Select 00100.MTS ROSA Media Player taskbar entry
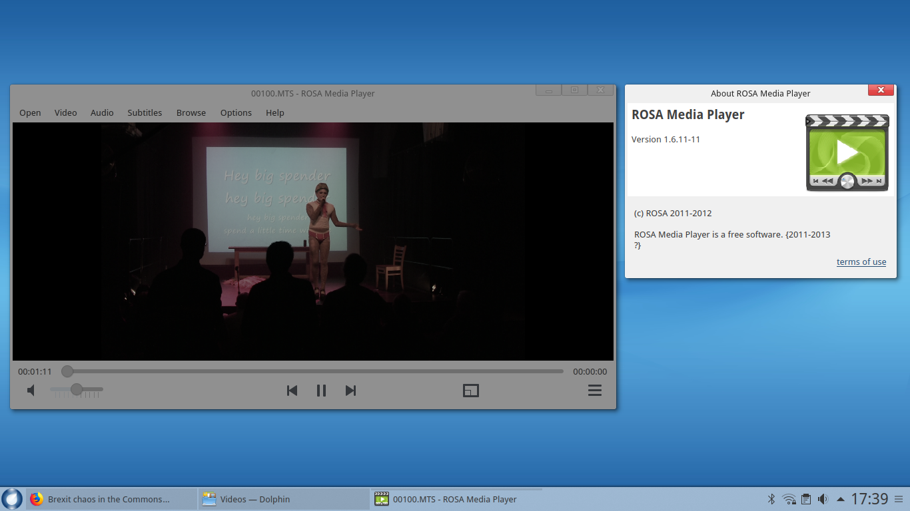The image size is (910, 511). click(x=456, y=499)
